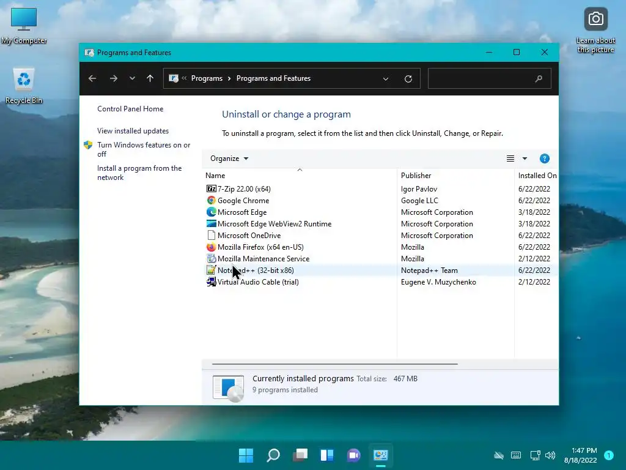
Task: Open Widgets from the taskbar
Action: [x=327, y=455]
